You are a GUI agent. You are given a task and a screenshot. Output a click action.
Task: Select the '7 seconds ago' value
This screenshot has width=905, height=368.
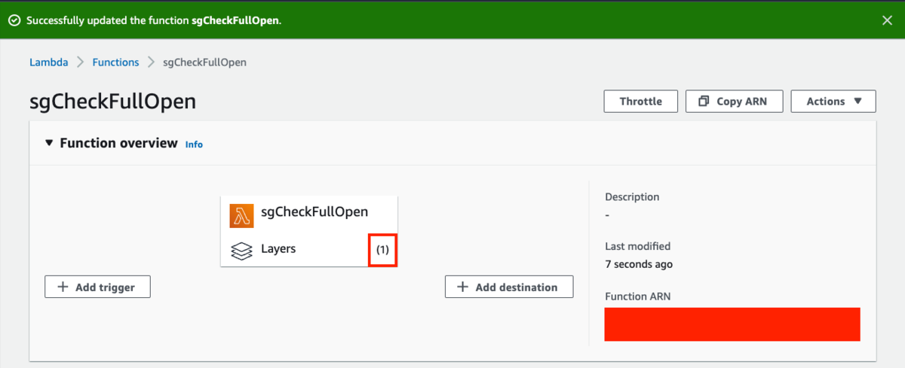(639, 264)
